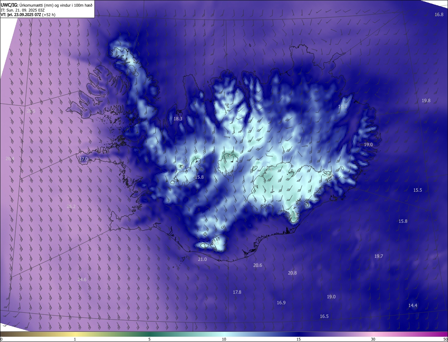
Task: Click the 'IT: Sun. 21. 09. 2025 03Z' line
Action: click(x=22, y=10)
